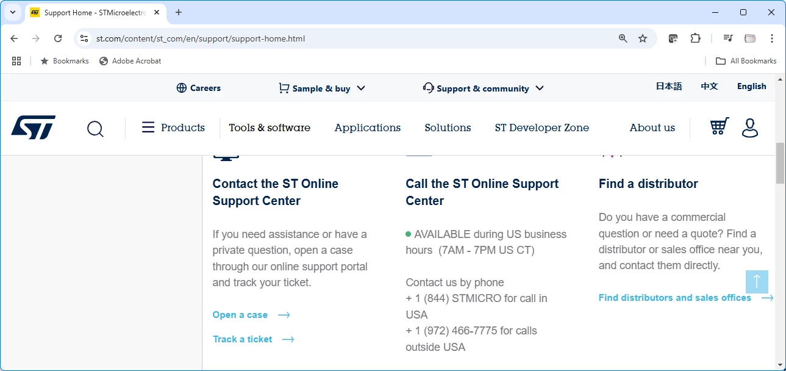Click the Chrome profile avatar icon
786x371 pixels.
(750, 38)
